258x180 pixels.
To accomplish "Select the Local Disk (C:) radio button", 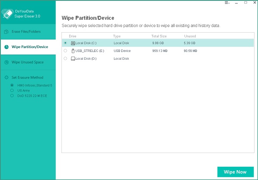I will 65,43.
